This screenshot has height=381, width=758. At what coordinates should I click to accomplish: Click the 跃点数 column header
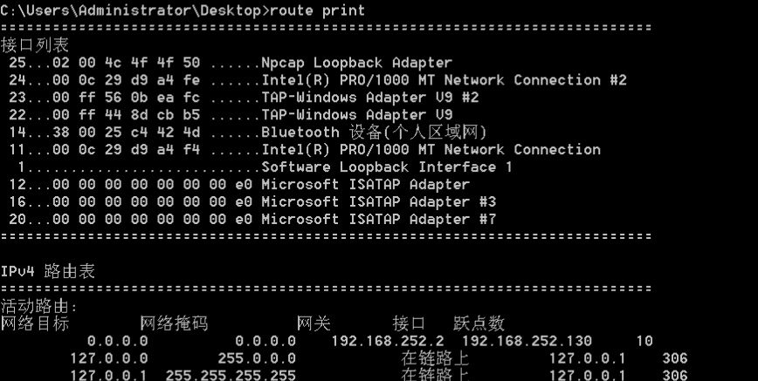tap(479, 323)
